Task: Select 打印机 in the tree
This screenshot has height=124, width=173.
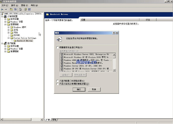Action: coord(17,35)
